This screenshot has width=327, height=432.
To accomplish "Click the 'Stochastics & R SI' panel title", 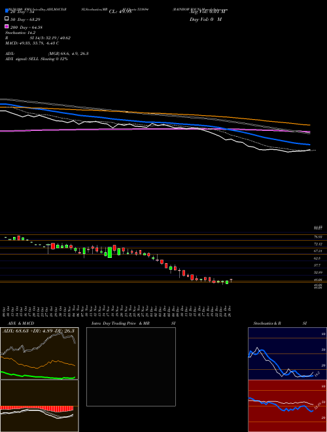I will click(280, 323).
